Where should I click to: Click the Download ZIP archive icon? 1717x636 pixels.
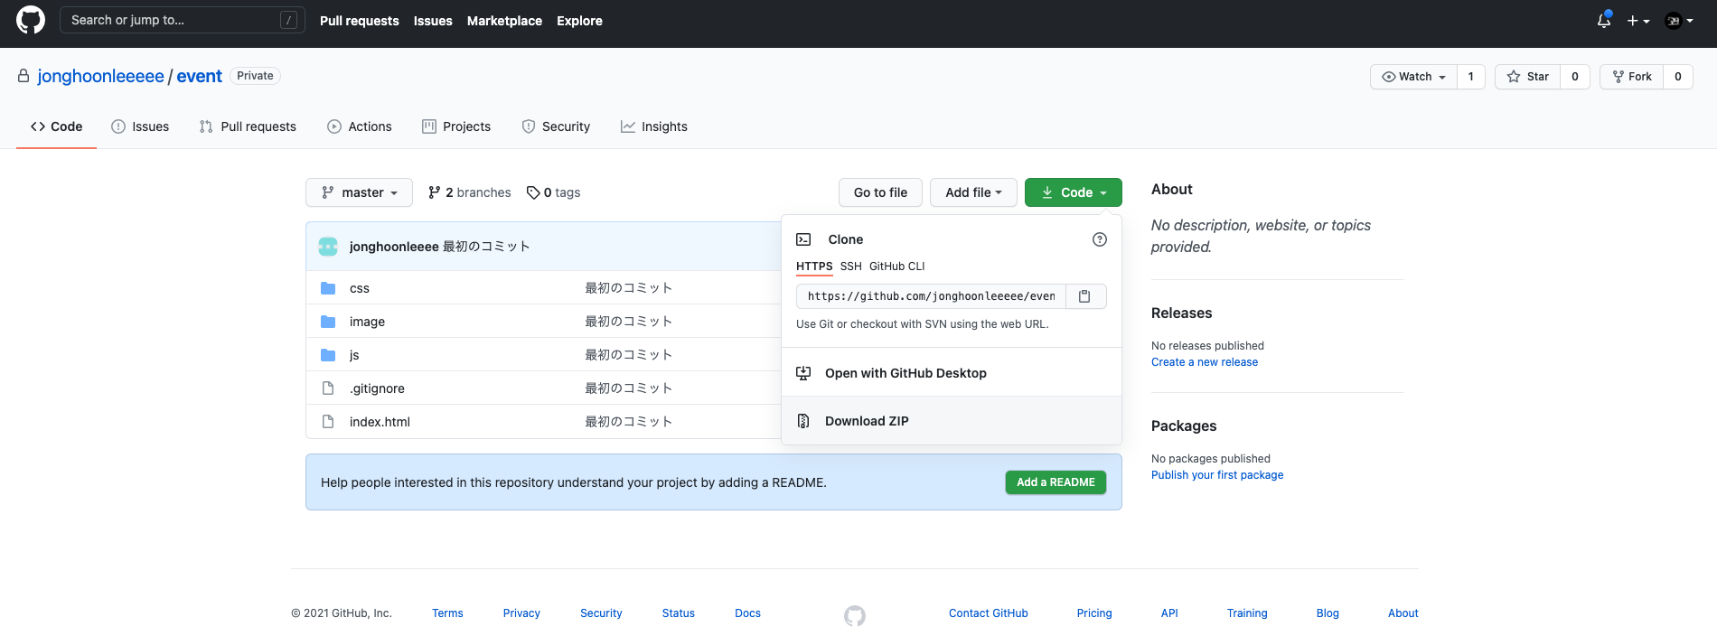click(803, 421)
